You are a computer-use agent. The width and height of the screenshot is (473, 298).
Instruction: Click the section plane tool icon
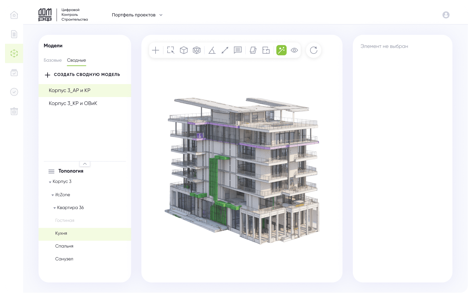tap(253, 50)
